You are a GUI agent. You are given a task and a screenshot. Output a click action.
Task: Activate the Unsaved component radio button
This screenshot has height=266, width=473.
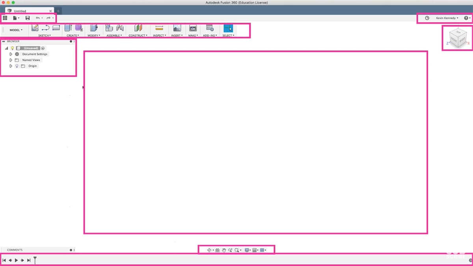[43, 48]
